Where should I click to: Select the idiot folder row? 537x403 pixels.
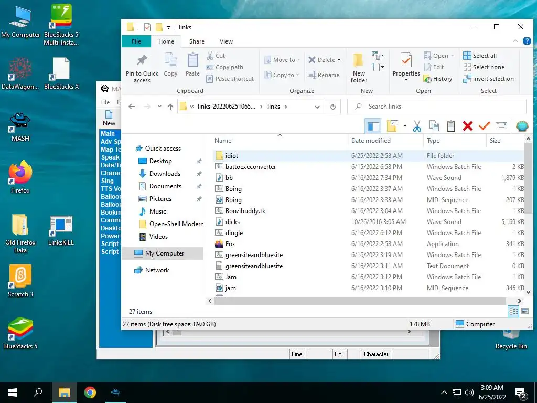368,155
